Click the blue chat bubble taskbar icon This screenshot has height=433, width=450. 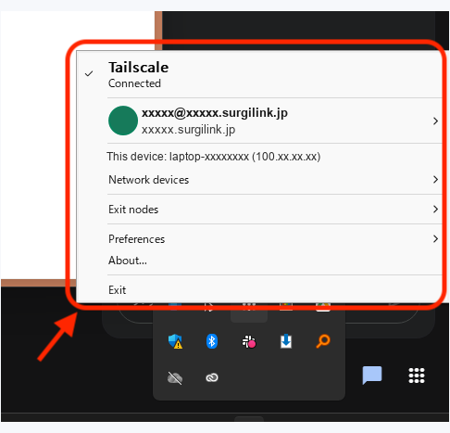[372, 376]
